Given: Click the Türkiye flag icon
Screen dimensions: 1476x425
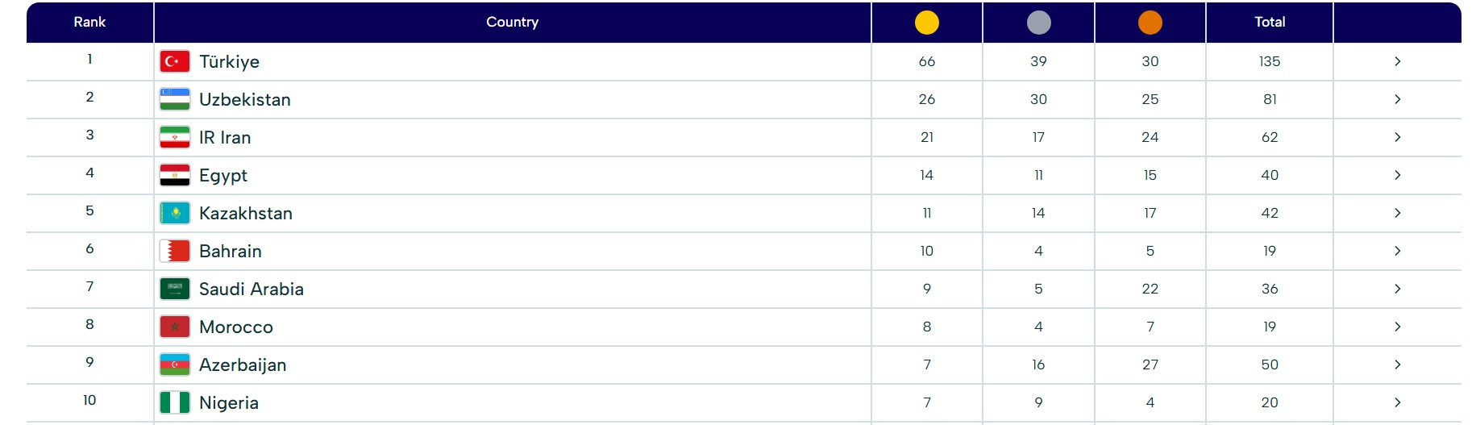Looking at the screenshot, I should point(175,61).
